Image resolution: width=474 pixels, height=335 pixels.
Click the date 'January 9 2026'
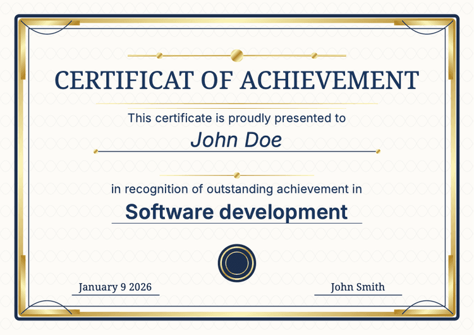115,287
